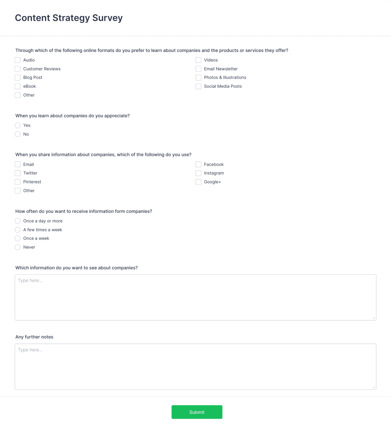Check the Customer Reviews option
This screenshot has height=430, width=391.
pyautogui.click(x=18, y=69)
